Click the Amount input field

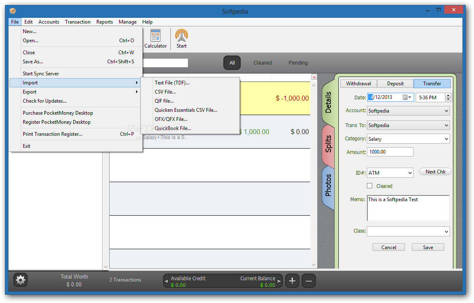[x=390, y=152]
